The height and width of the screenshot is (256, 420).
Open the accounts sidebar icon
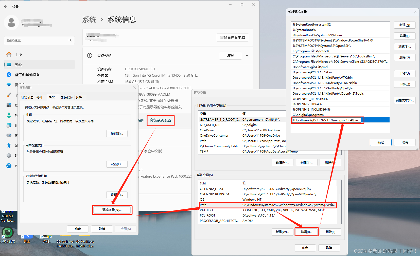pos(9,115)
